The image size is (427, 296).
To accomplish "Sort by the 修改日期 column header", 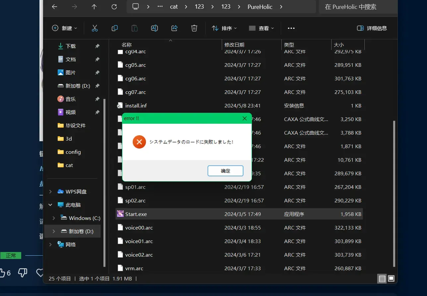I will pos(234,45).
